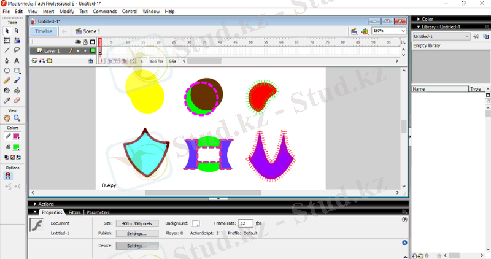Select the Hand tool

point(7,118)
